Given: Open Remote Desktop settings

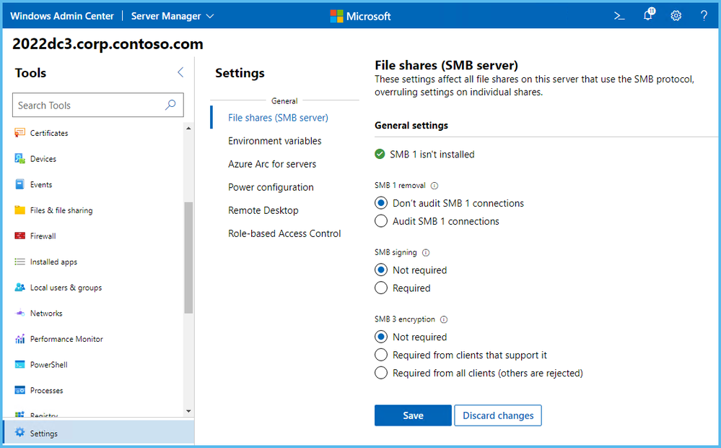Looking at the screenshot, I should [x=263, y=210].
